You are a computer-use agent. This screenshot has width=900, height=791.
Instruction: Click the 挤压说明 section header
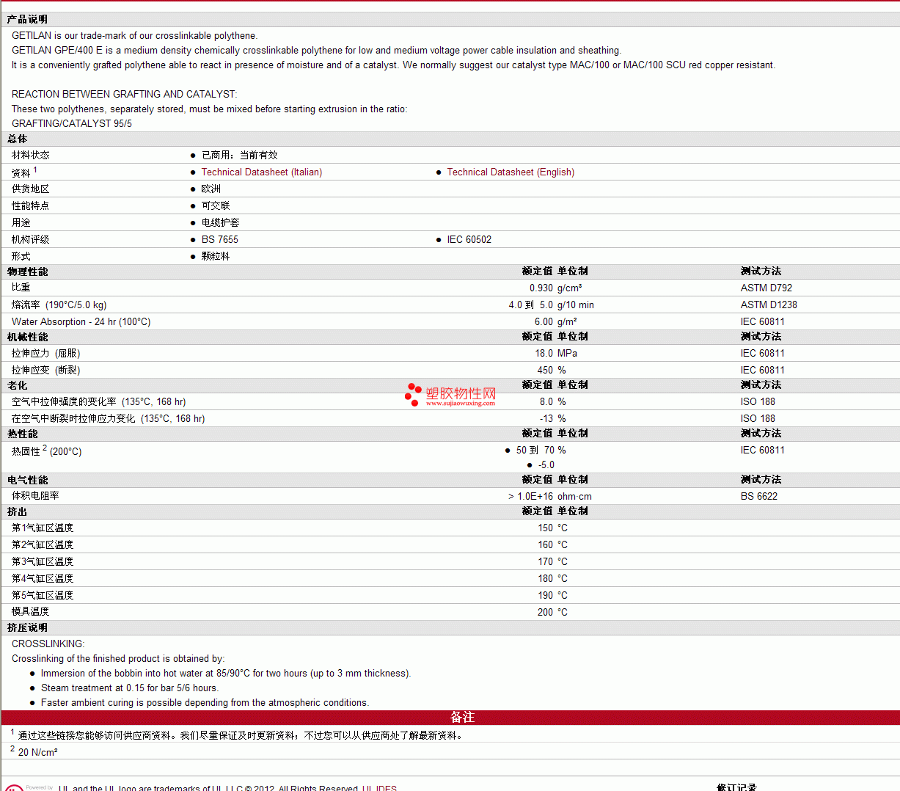(28, 627)
